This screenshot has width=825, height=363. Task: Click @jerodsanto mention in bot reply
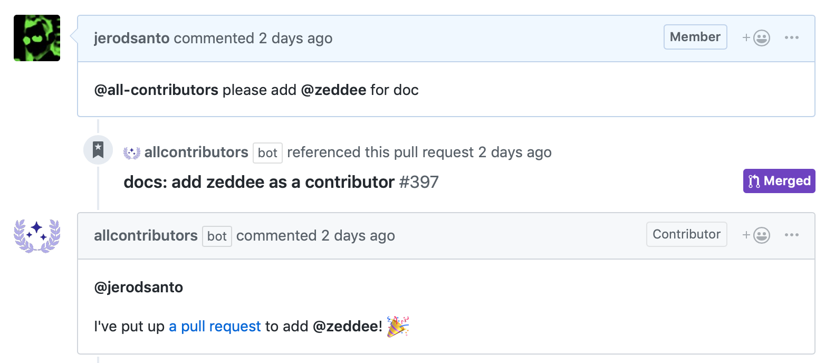[139, 288]
